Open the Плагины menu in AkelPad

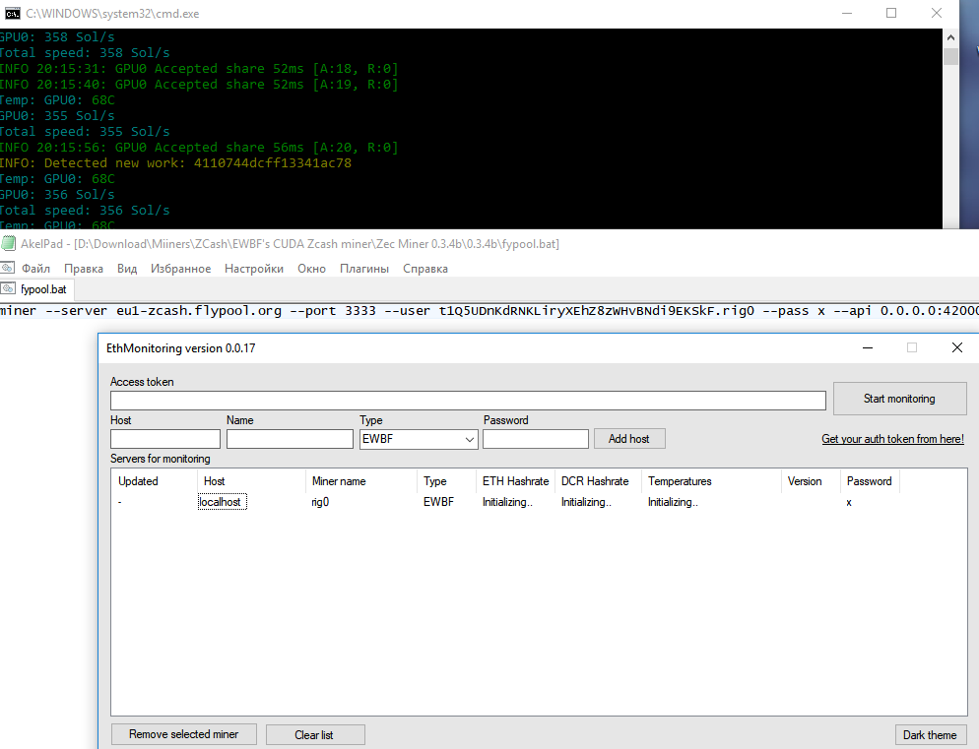tap(364, 269)
